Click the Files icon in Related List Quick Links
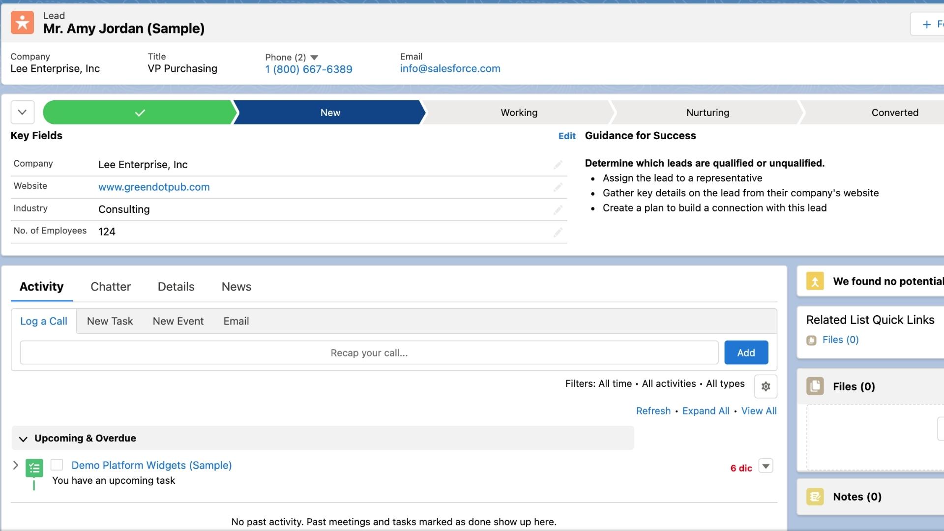Viewport: 944px width, 531px height. coord(811,340)
